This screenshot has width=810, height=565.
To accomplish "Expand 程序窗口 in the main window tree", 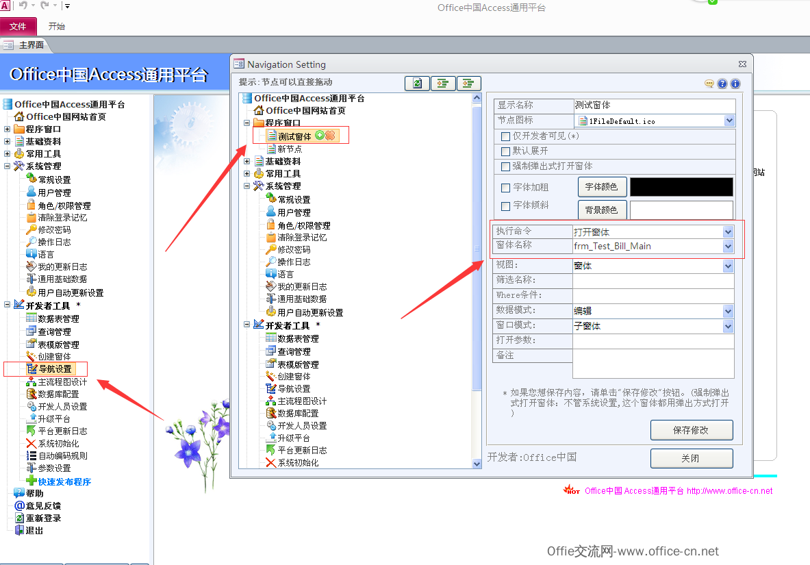I will (x=8, y=129).
